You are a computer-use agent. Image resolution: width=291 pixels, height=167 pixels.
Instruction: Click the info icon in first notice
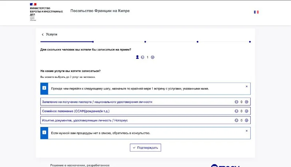coord(44,88)
